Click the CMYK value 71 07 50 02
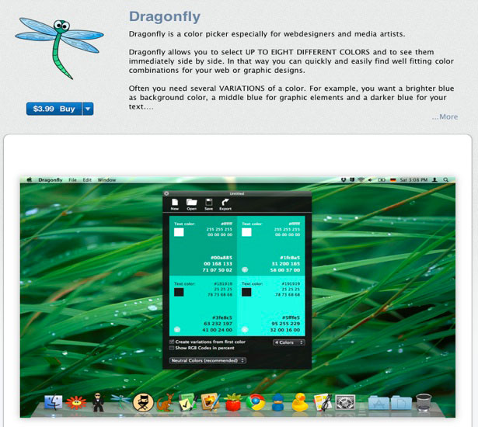This screenshot has width=478, height=427. click(x=218, y=270)
